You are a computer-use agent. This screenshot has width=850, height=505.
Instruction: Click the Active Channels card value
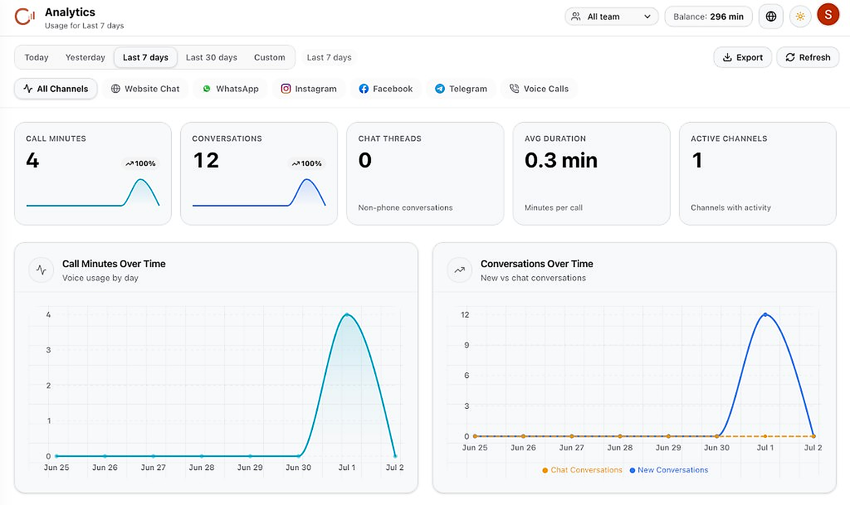point(697,160)
